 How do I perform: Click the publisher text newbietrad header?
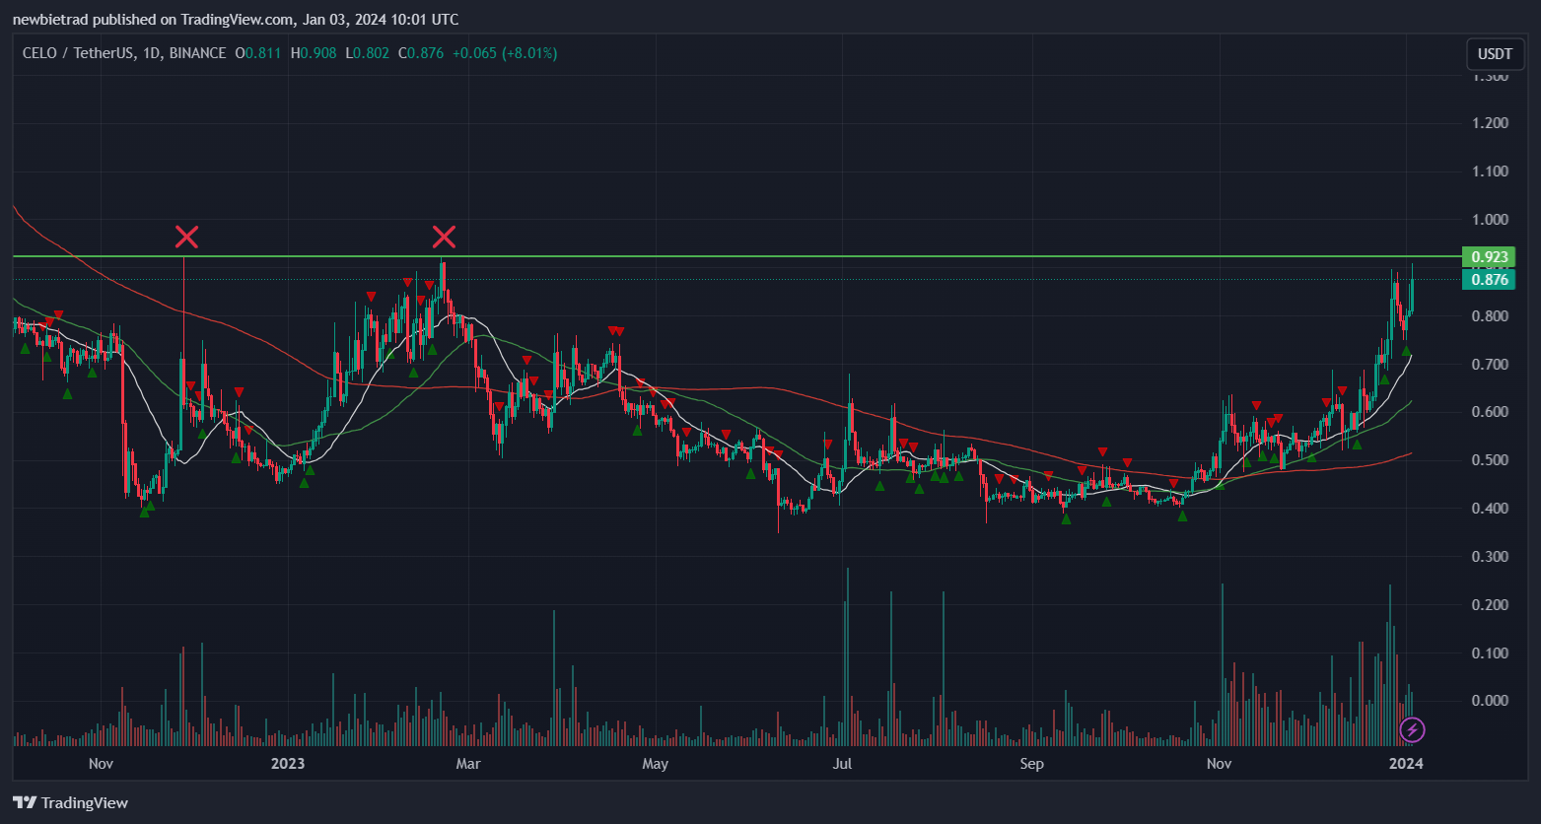pos(236,19)
